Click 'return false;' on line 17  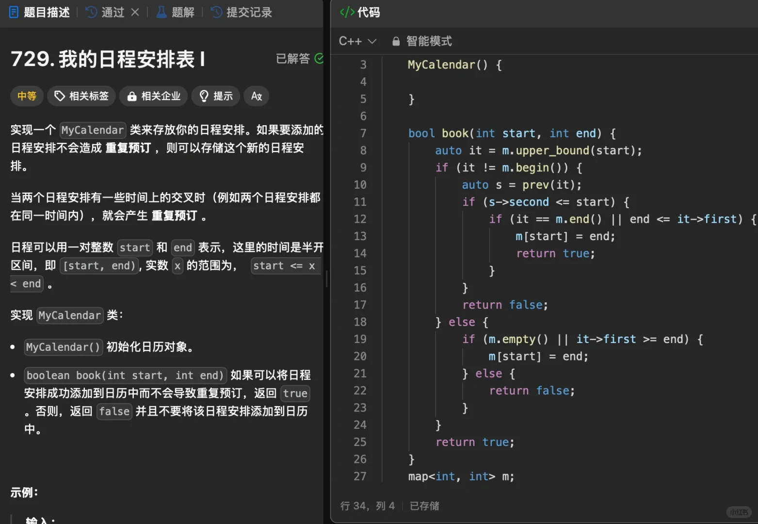pyautogui.click(x=505, y=305)
